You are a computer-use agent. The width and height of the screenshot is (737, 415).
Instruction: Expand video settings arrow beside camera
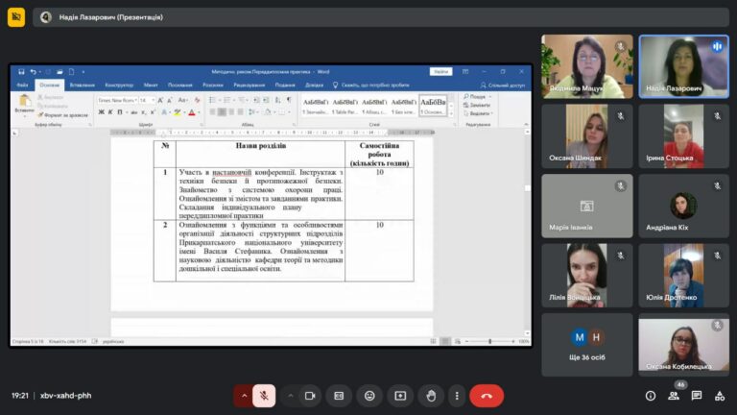pos(291,396)
